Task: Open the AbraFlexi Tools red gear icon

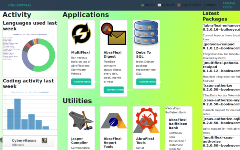Action: point(146,120)
